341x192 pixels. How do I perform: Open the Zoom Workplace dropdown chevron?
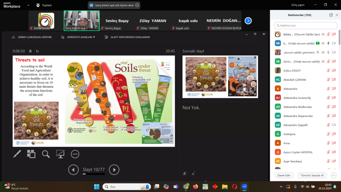point(28,5)
